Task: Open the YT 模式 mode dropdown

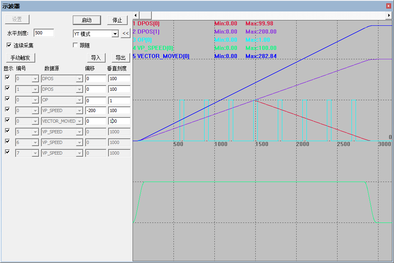Action: coord(115,34)
